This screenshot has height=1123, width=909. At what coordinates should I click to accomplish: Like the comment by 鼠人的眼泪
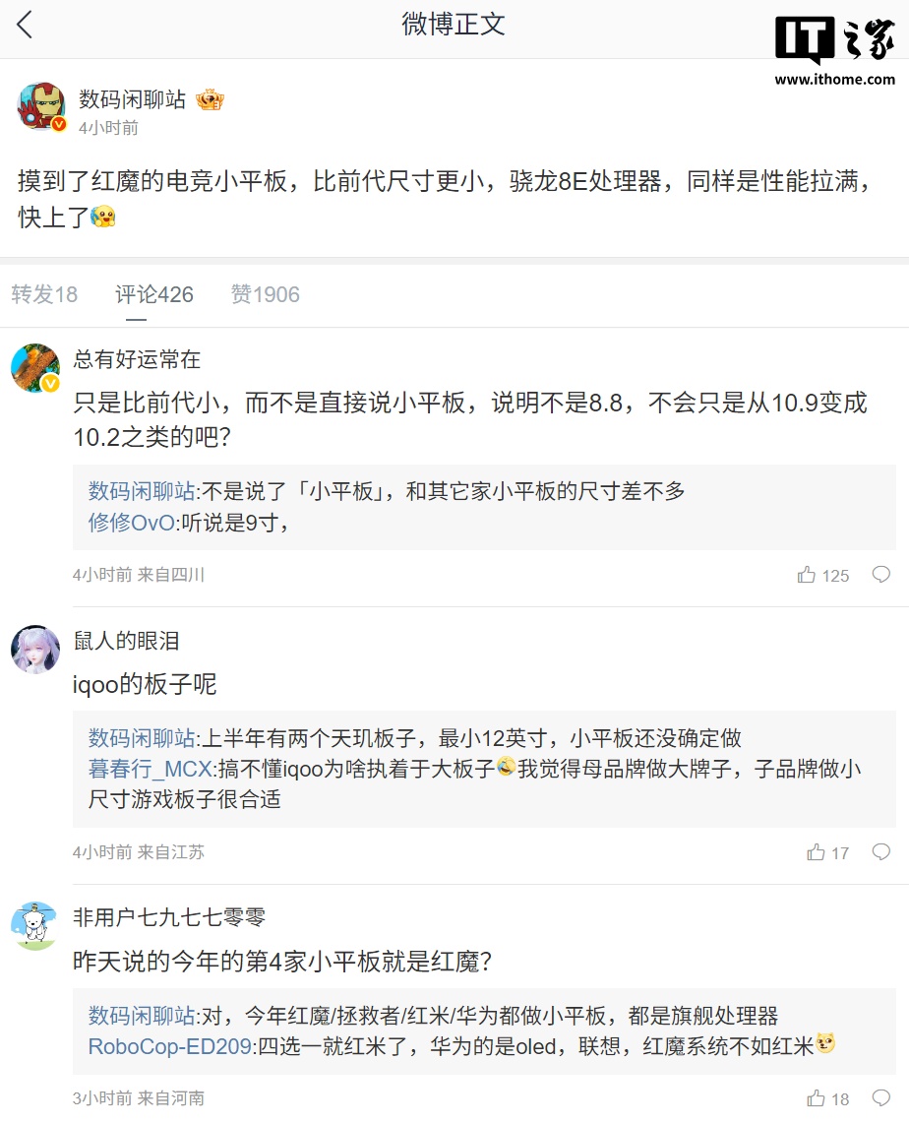[816, 852]
